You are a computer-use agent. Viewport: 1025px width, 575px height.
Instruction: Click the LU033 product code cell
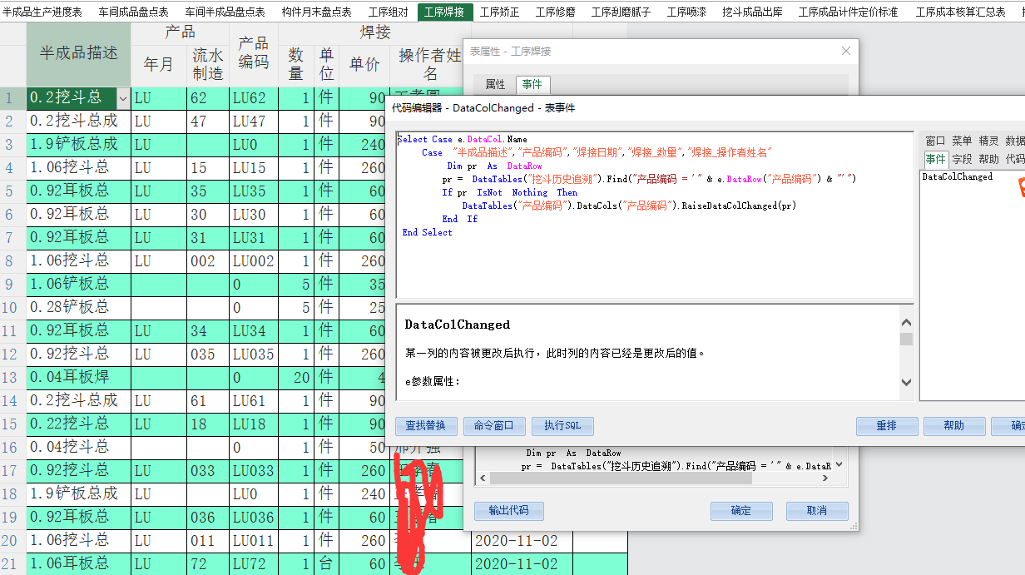coord(254,471)
